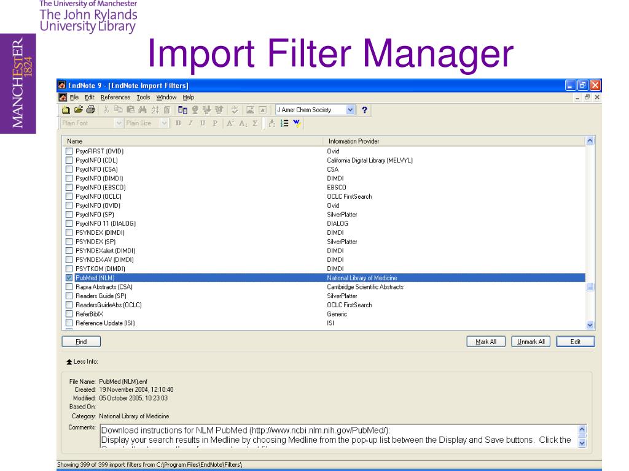Tick the PSYNDEX (DIMDI) checkbox

[x=69, y=232]
